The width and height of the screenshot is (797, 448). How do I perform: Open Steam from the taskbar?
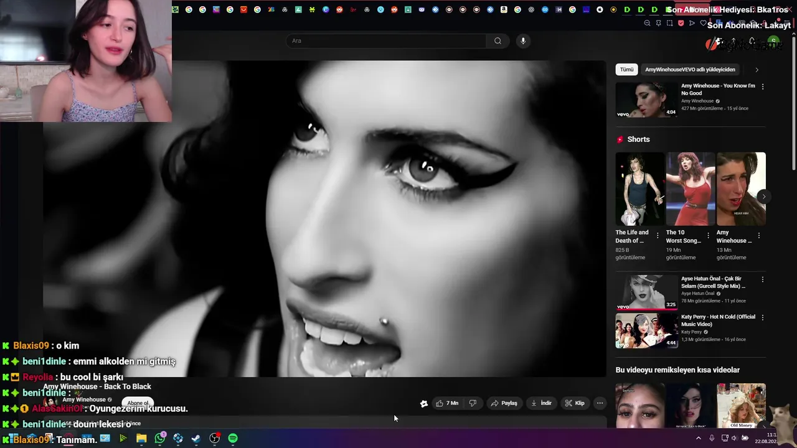[x=196, y=438]
